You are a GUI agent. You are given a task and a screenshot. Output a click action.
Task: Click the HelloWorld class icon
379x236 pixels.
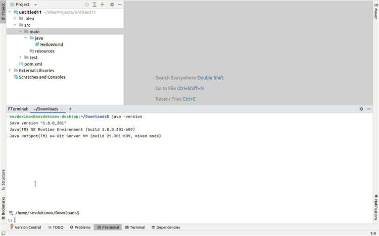coord(37,44)
